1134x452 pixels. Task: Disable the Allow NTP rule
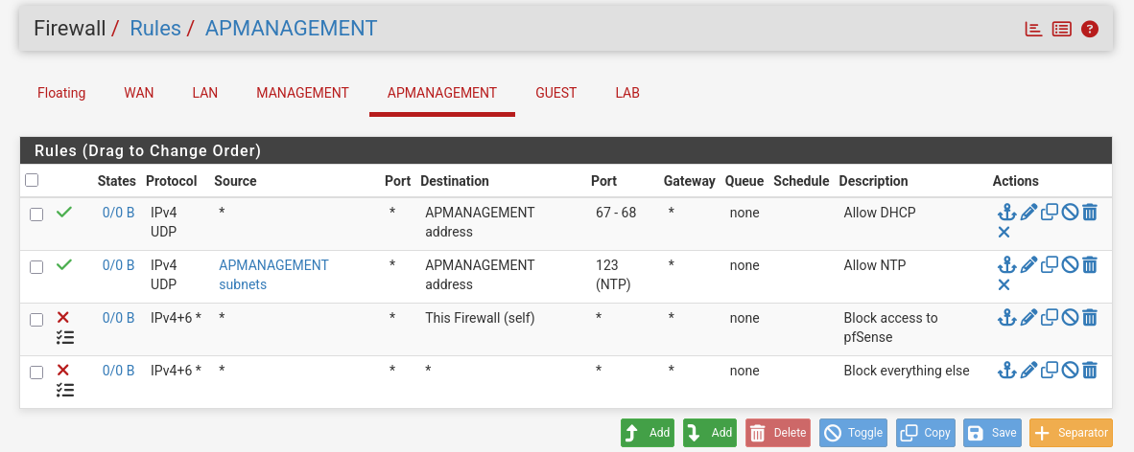click(x=1071, y=265)
